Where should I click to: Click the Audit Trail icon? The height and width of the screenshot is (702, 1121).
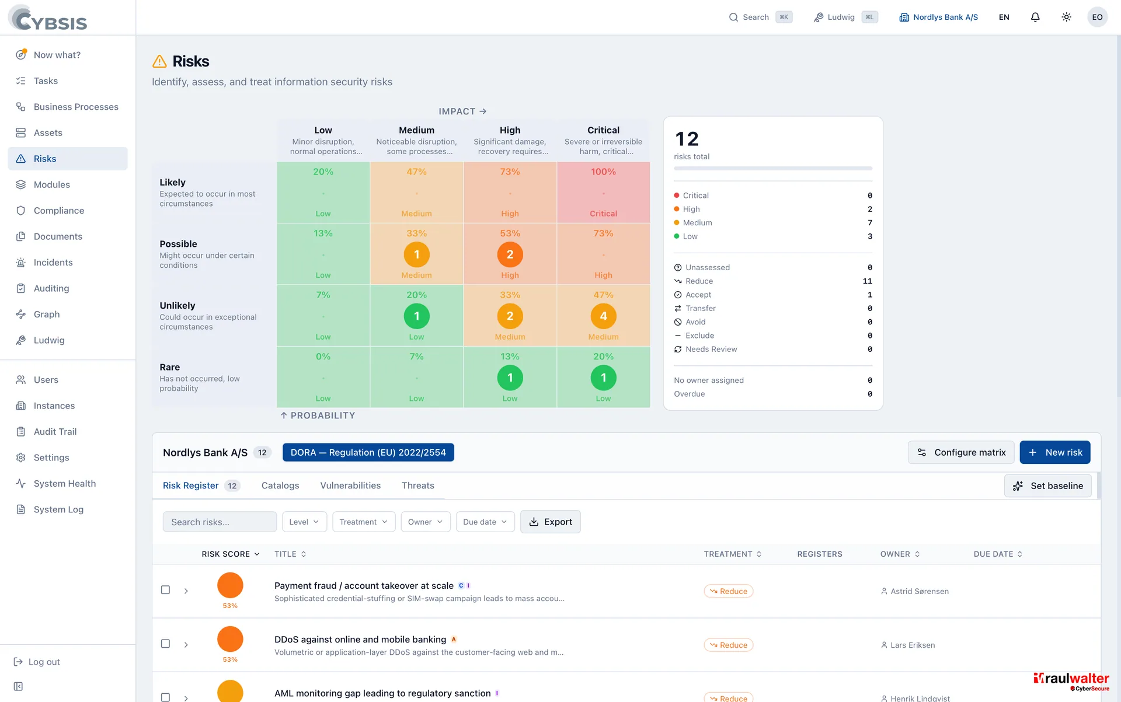(x=21, y=432)
